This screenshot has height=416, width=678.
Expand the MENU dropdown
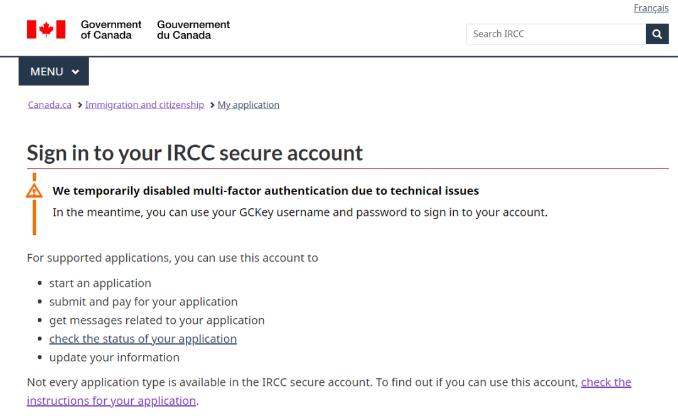(53, 72)
